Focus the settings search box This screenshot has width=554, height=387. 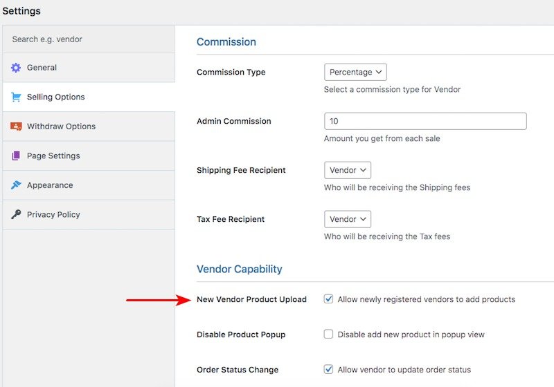click(x=89, y=39)
